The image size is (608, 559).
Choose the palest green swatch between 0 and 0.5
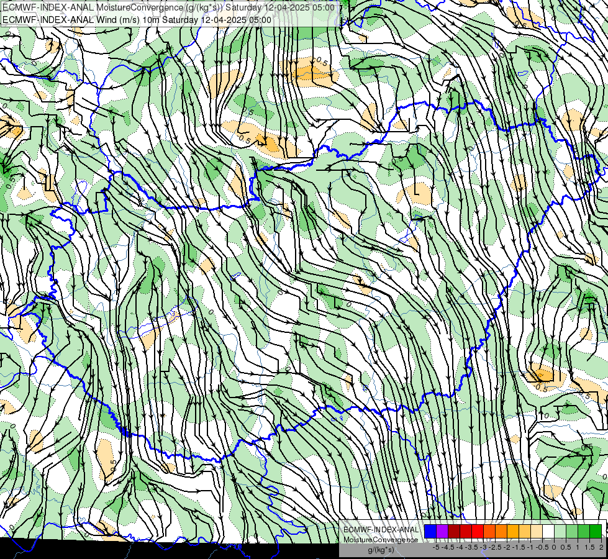coord(560,531)
